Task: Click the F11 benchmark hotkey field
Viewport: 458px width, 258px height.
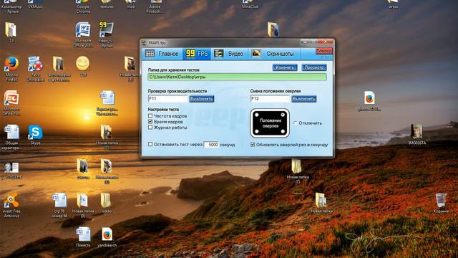Action: tap(167, 99)
